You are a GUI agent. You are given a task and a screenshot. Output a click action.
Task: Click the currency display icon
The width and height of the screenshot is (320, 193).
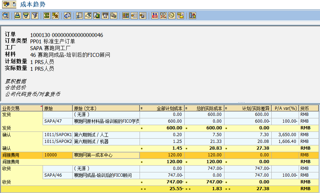point(155,16)
